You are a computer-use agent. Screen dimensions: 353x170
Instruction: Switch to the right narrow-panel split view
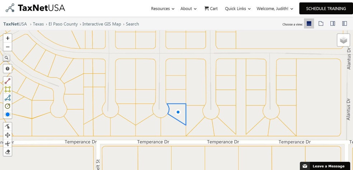(x=333, y=24)
